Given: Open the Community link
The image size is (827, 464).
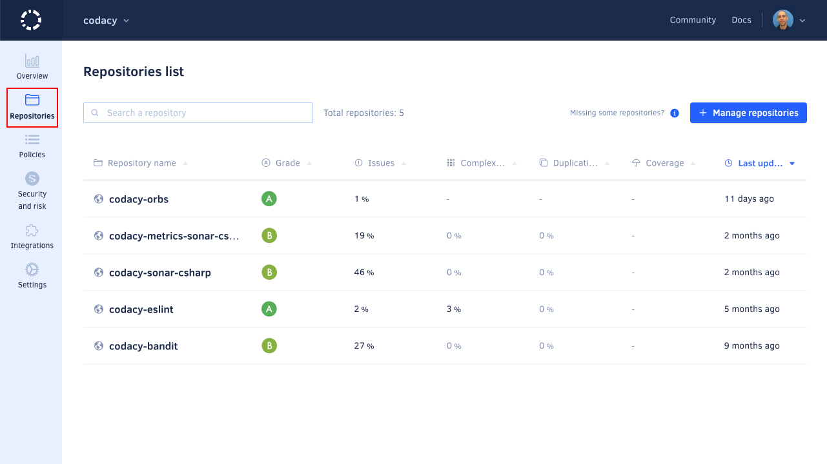Looking at the screenshot, I should coord(693,20).
